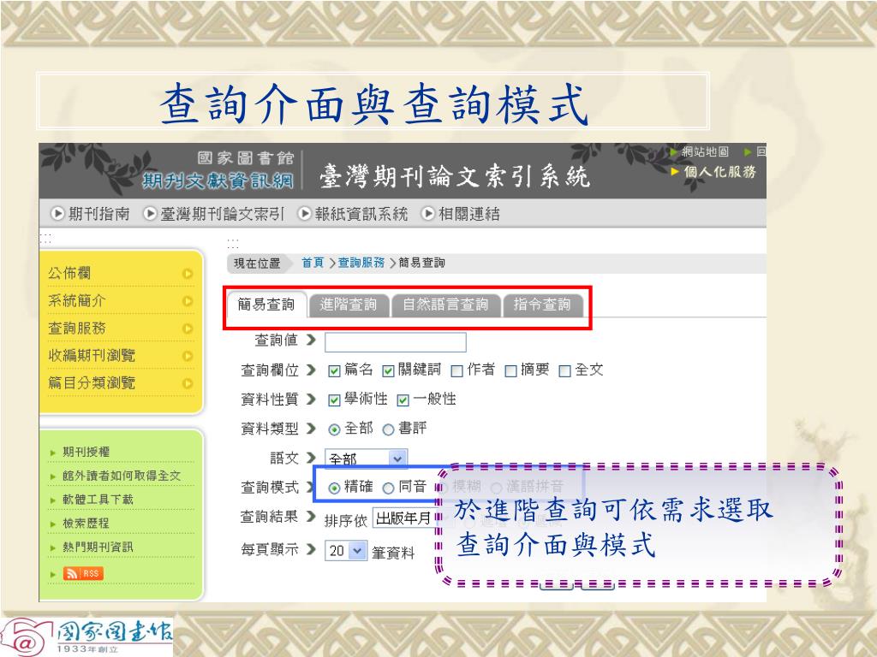
Task: Open the 檢索歷程 link
Action: coord(86,524)
